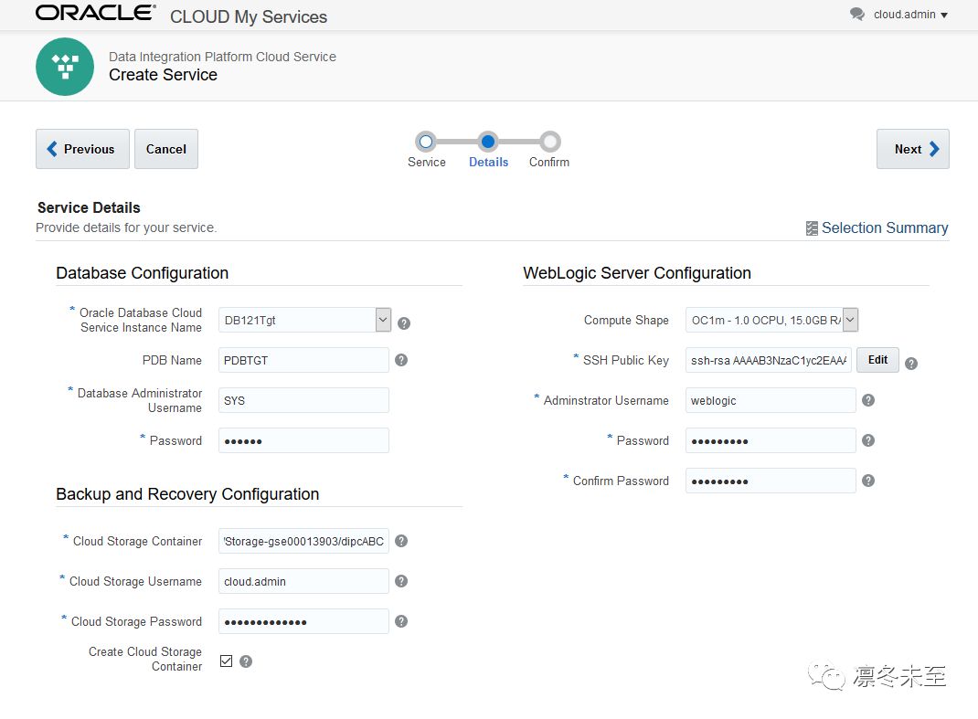Click the Edit button for SSH key

[877, 360]
